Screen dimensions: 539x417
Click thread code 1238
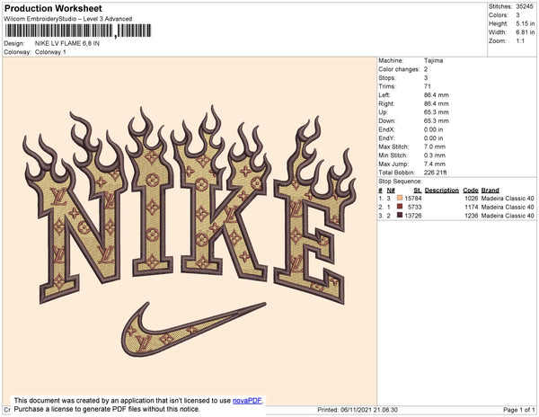pyautogui.click(x=472, y=216)
